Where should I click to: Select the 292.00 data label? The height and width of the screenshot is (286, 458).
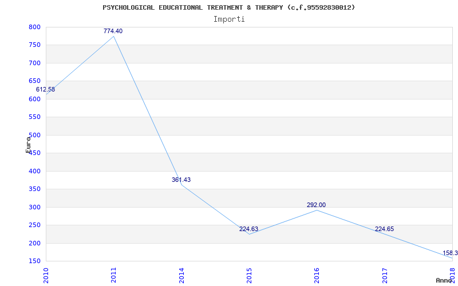click(x=316, y=205)
